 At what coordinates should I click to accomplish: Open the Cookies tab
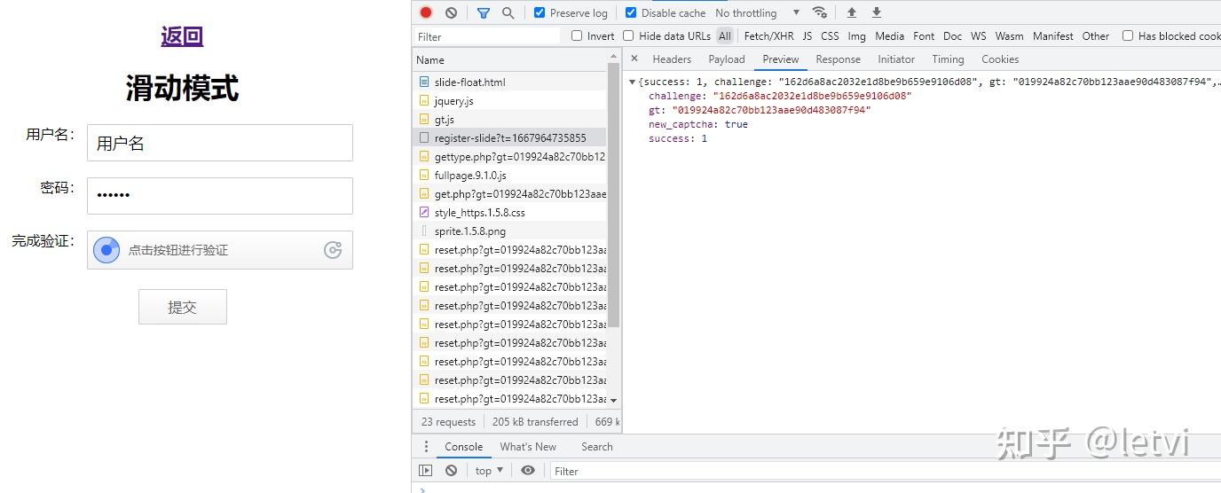[1000, 59]
